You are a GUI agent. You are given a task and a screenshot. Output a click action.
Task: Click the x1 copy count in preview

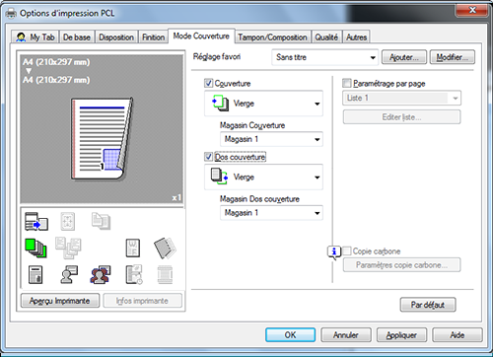[x=176, y=197]
